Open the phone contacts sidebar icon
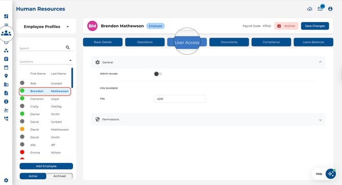This screenshot has height=185, width=342. click(x=6, y=119)
